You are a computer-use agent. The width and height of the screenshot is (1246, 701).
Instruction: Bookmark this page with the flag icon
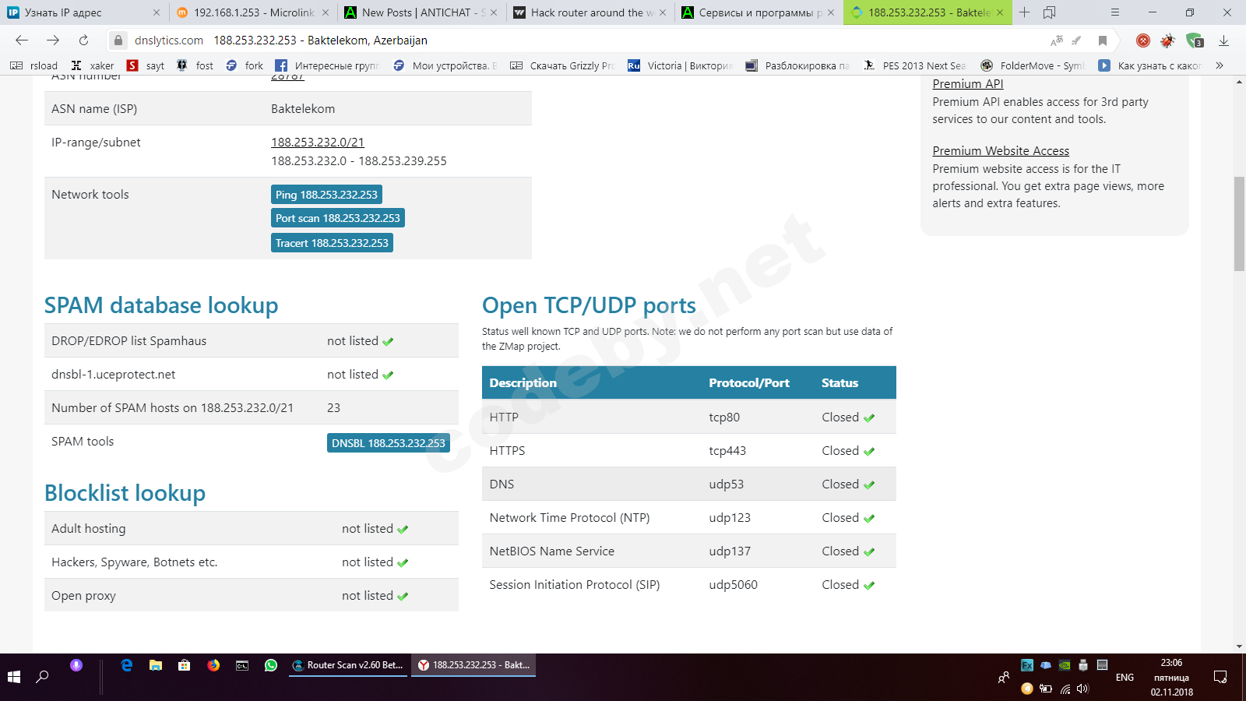1103,41
